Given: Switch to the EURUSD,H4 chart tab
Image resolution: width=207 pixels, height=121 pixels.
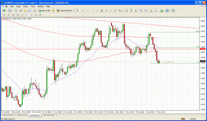Looking at the screenshot, I should (22, 115).
